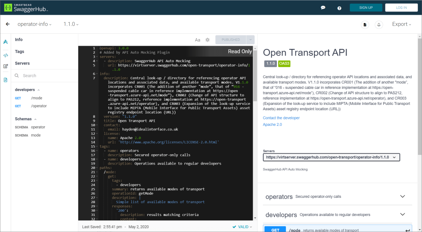Open the version 1.1.0 dropdown
Viewport: 422px width, 232px height.
(x=71, y=24)
